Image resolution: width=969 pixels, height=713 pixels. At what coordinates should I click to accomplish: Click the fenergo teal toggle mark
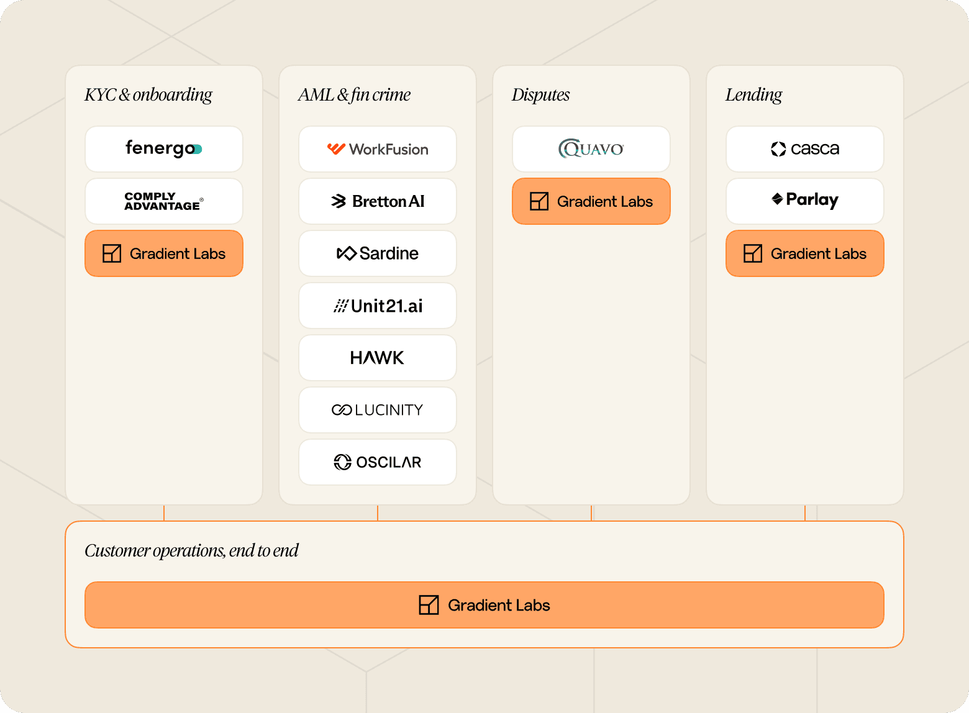pos(198,149)
